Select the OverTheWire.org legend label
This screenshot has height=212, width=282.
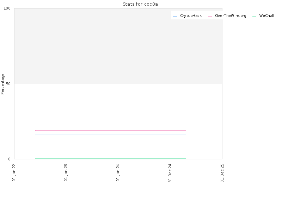[x=231, y=16]
